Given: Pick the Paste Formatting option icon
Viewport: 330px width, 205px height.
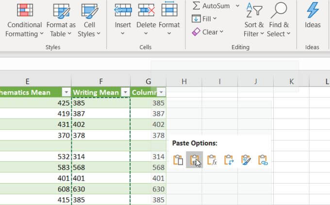Looking at the screenshot, I should (x=246, y=160).
